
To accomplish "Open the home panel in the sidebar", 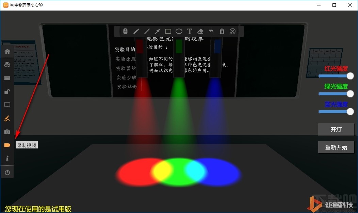I will tap(7, 51).
